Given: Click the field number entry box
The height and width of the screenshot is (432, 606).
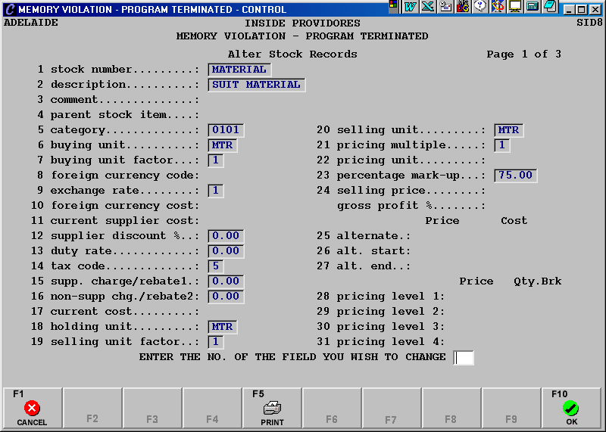Looking at the screenshot, I should click(464, 357).
